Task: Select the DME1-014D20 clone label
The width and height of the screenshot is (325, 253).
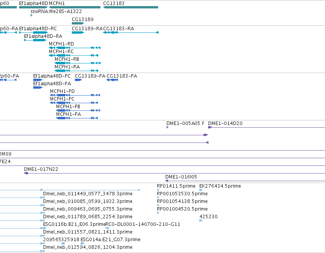Action: (x=225, y=123)
